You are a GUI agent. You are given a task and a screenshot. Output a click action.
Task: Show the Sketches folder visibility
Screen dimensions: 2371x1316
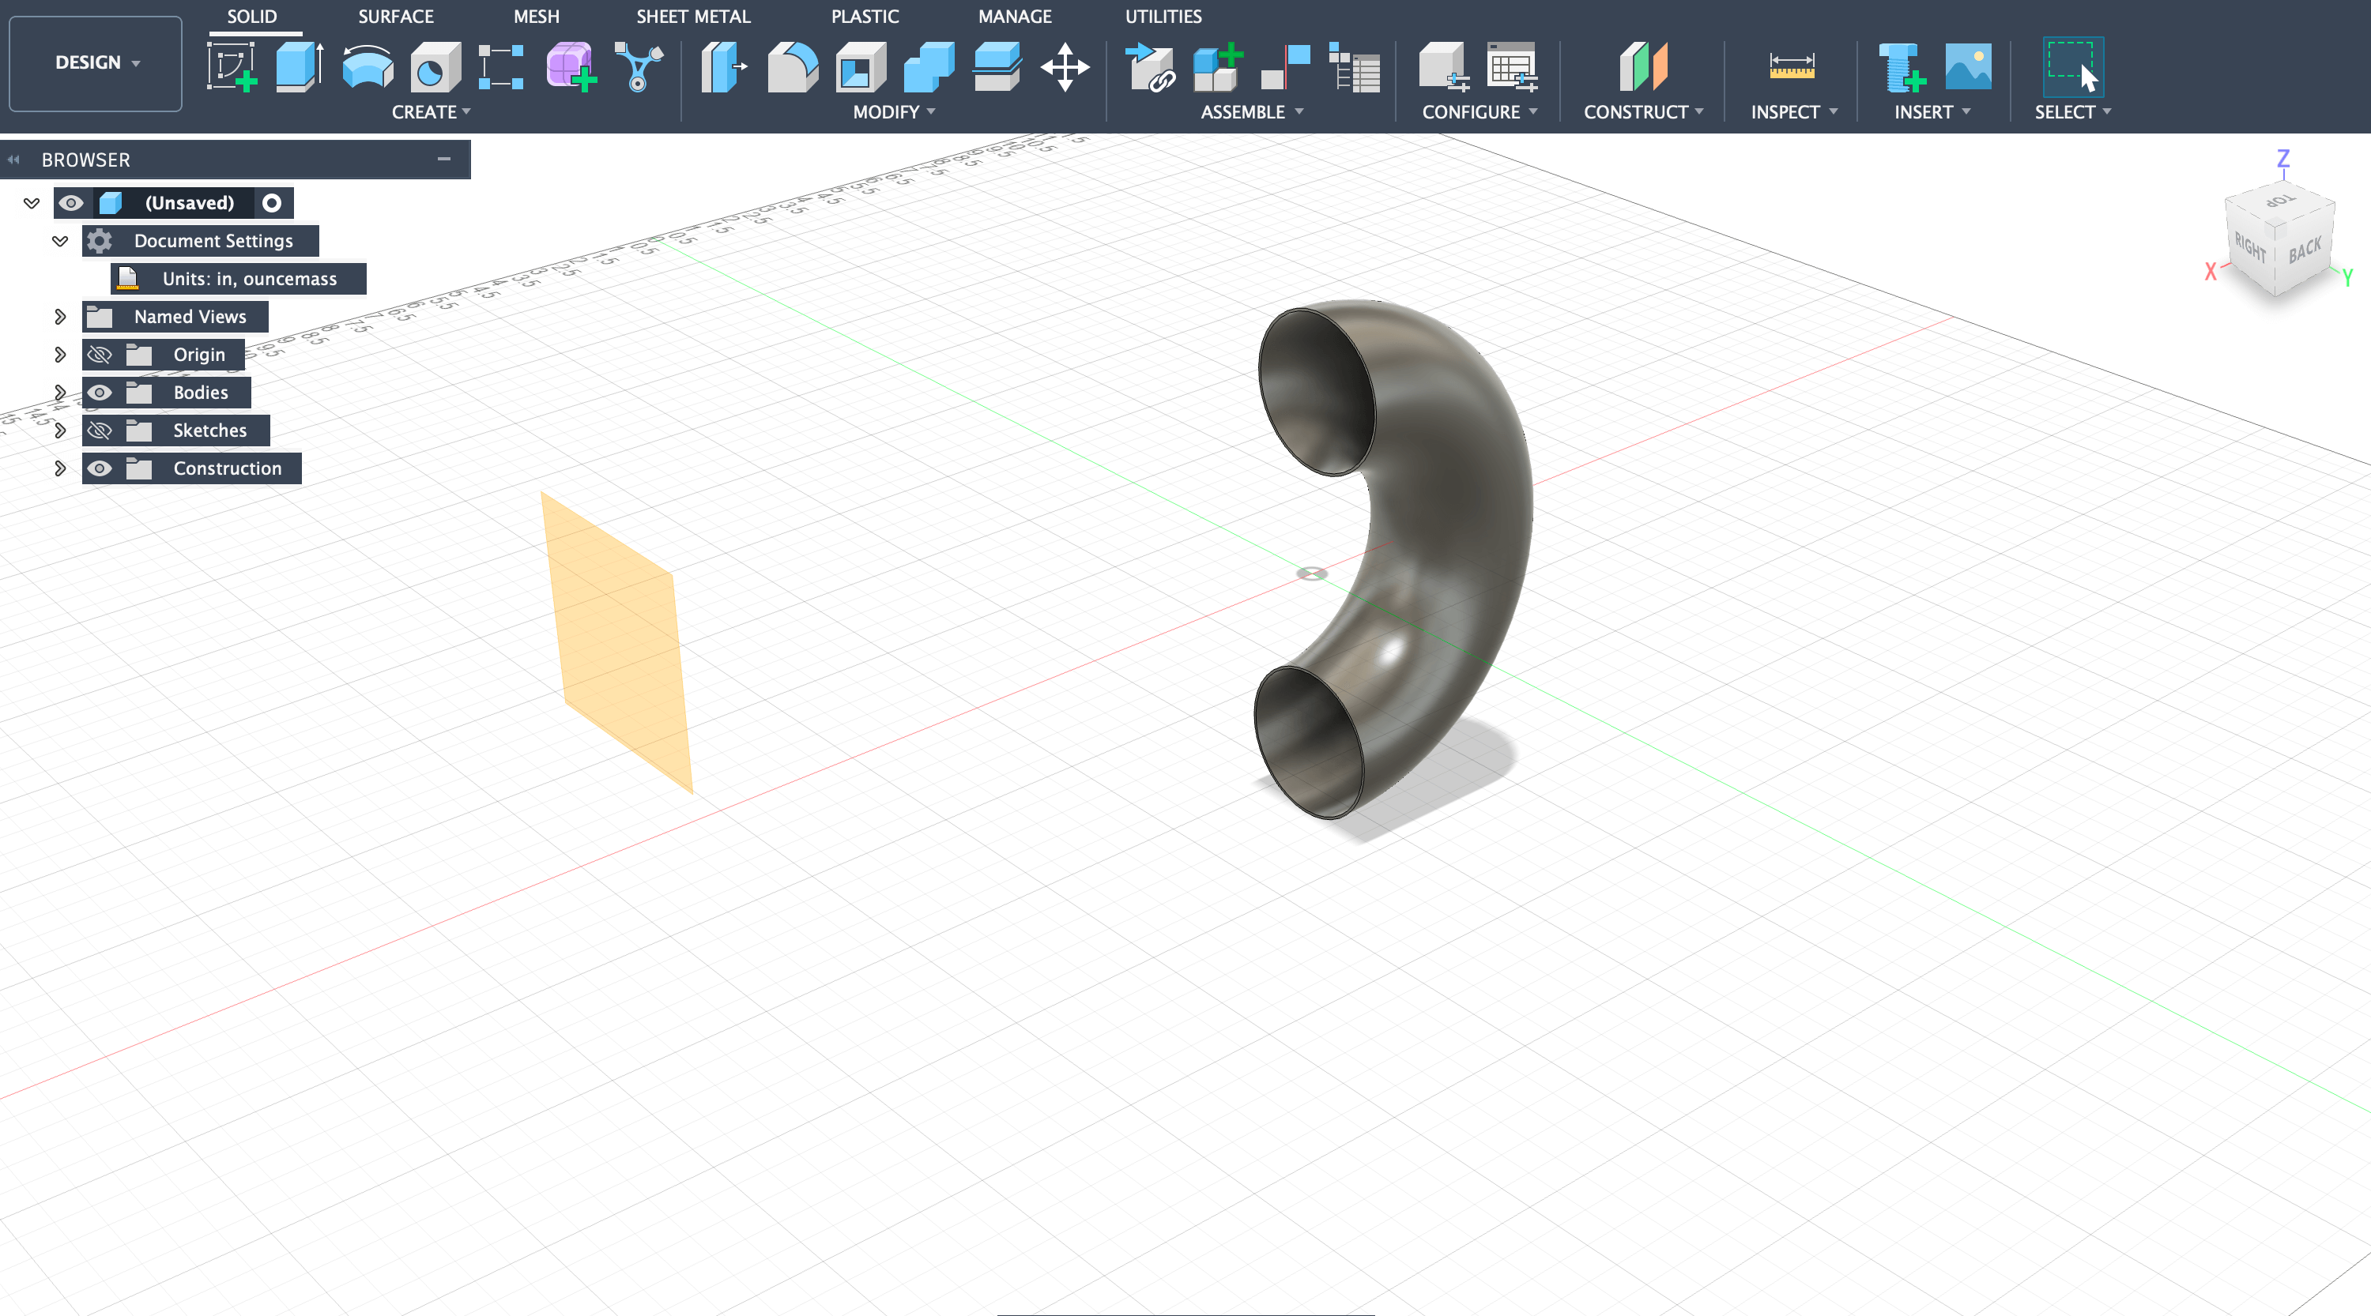point(100,431)
